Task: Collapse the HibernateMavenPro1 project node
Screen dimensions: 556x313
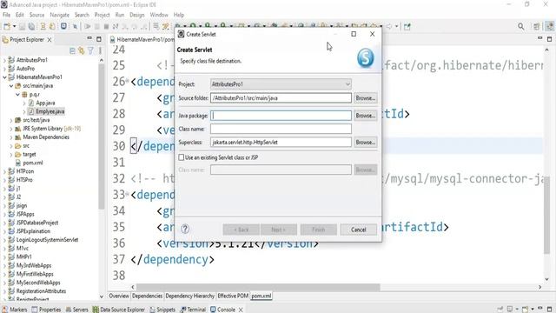Action: point(4,77)
